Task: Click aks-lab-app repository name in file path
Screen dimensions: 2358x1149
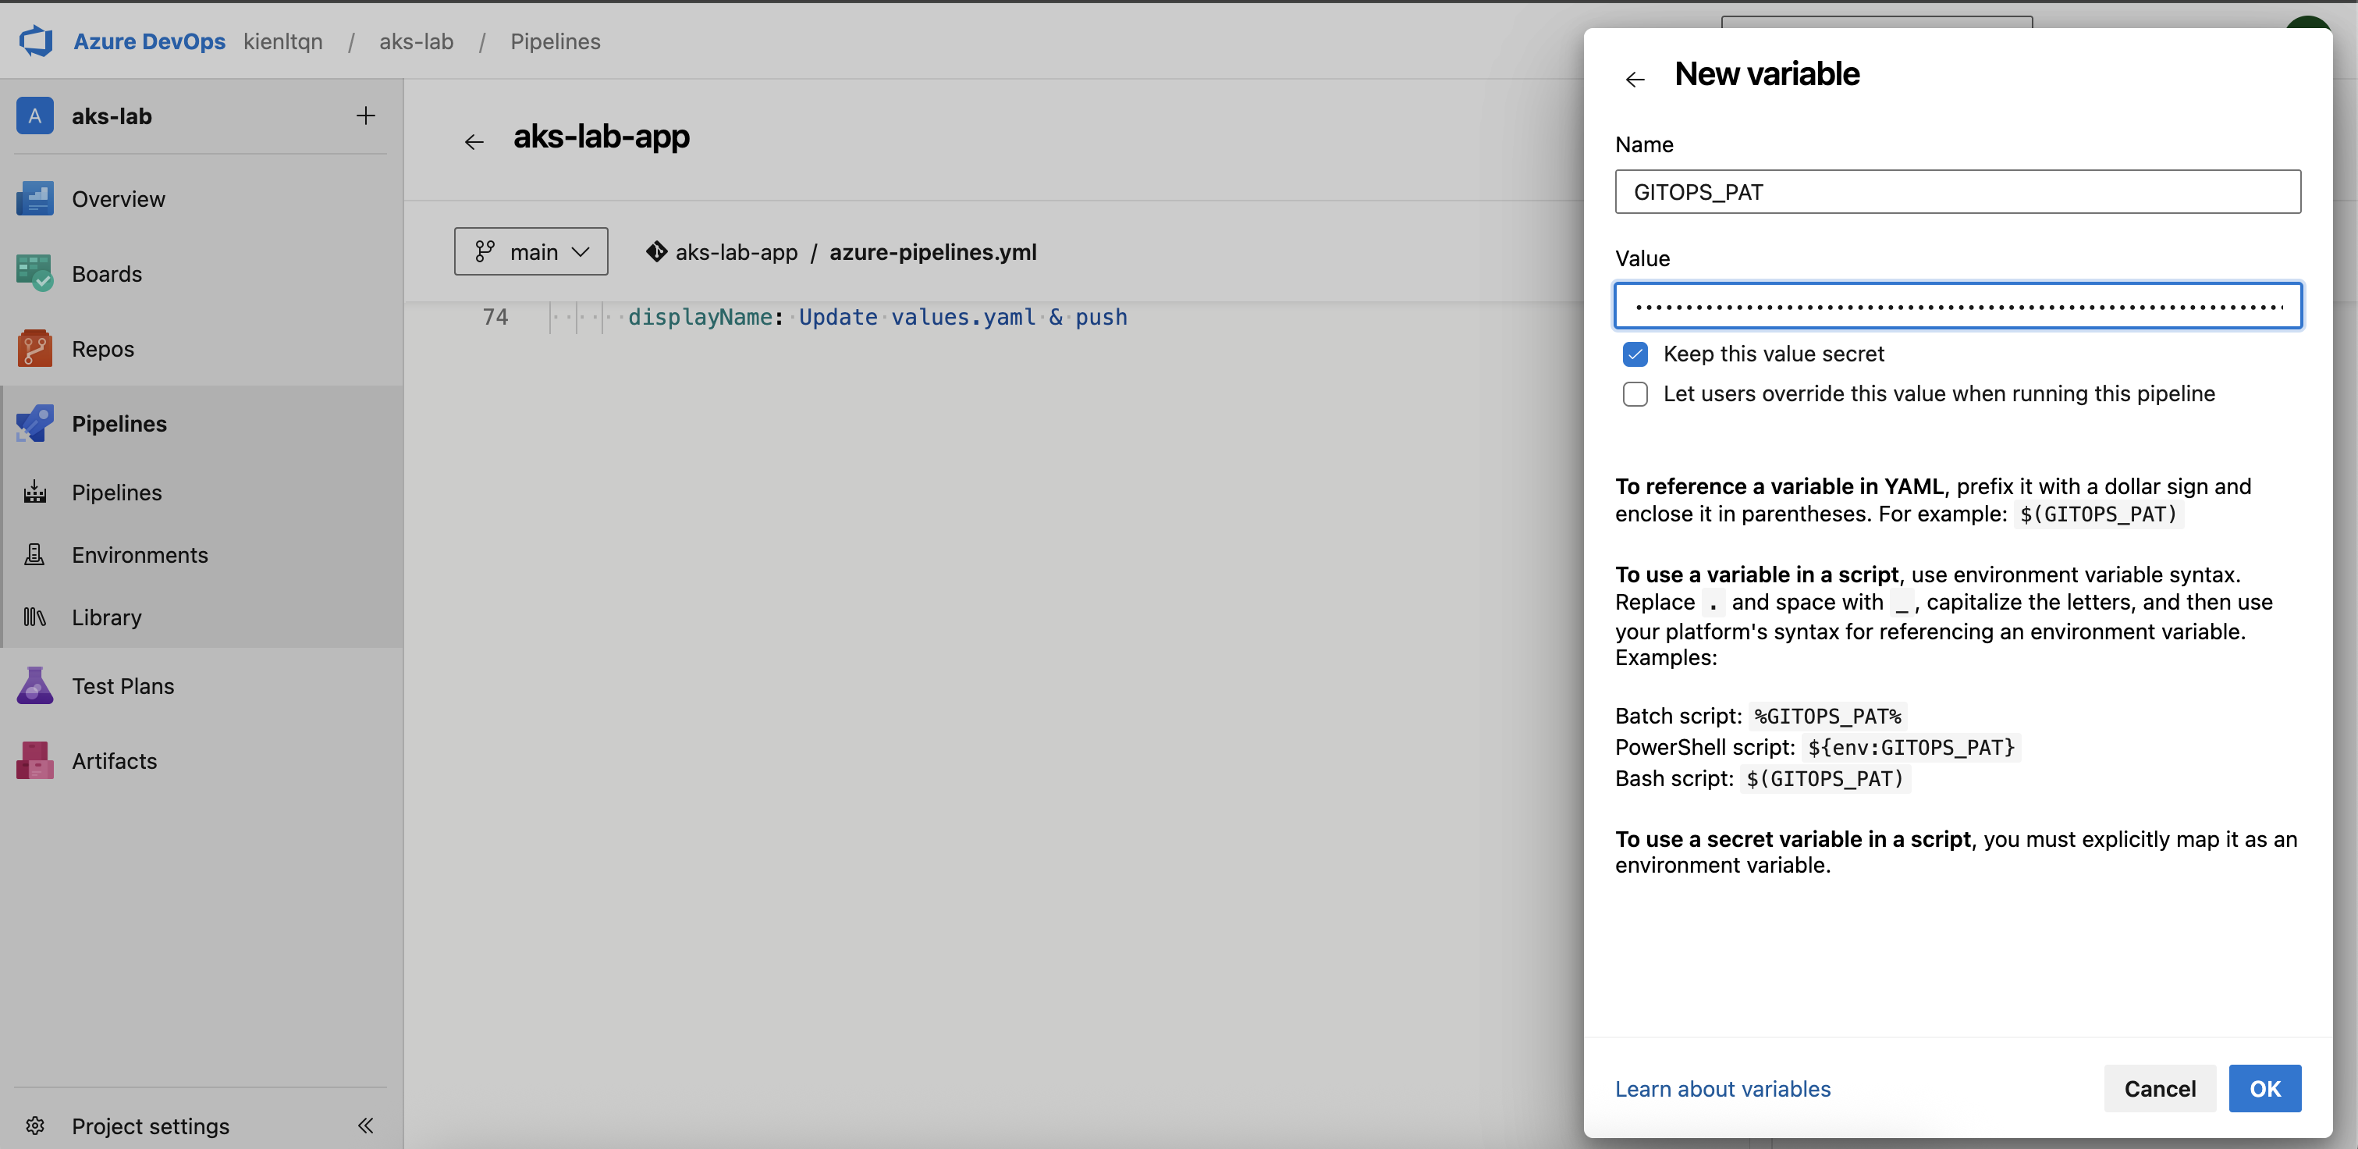Action: click(x=736, y=252)
